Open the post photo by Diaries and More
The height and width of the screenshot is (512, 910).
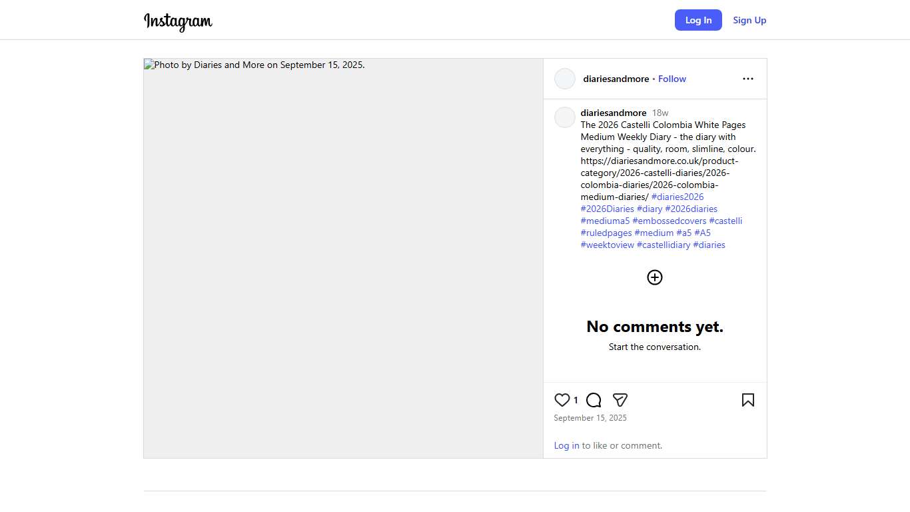343,258
